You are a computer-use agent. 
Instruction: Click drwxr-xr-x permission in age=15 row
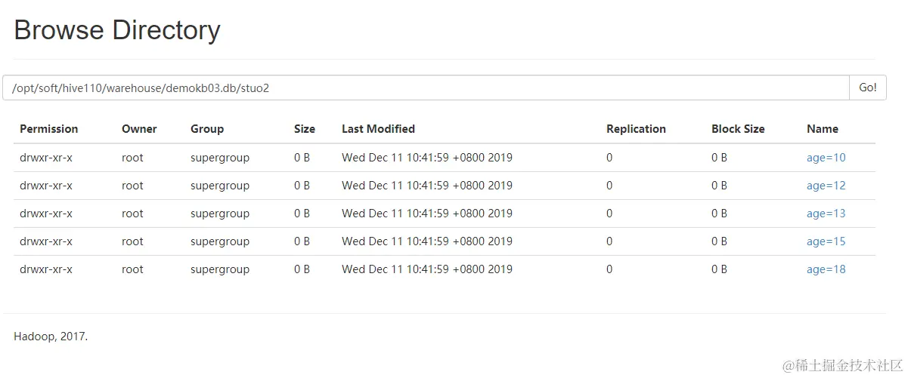[x=46, y=241]
